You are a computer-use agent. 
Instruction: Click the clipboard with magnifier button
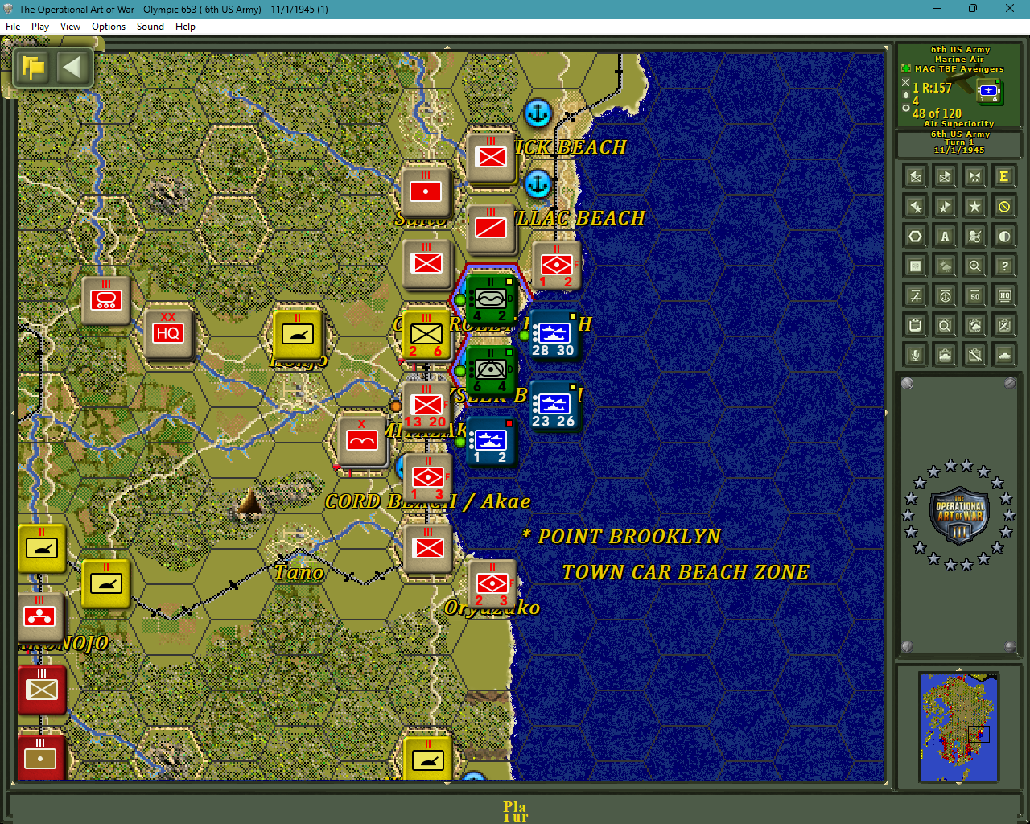946,325
